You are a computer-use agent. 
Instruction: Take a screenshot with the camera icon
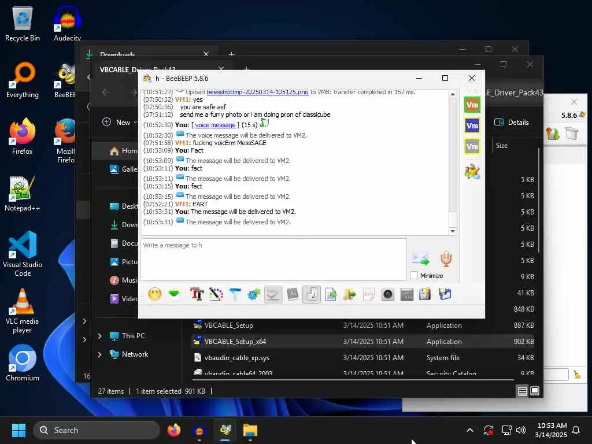(x=388, y=294)
